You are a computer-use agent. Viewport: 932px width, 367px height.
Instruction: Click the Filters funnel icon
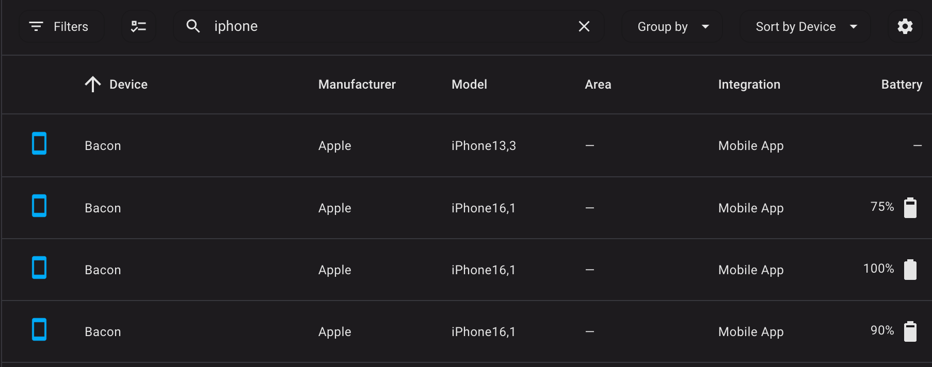[x=35, y=26]
